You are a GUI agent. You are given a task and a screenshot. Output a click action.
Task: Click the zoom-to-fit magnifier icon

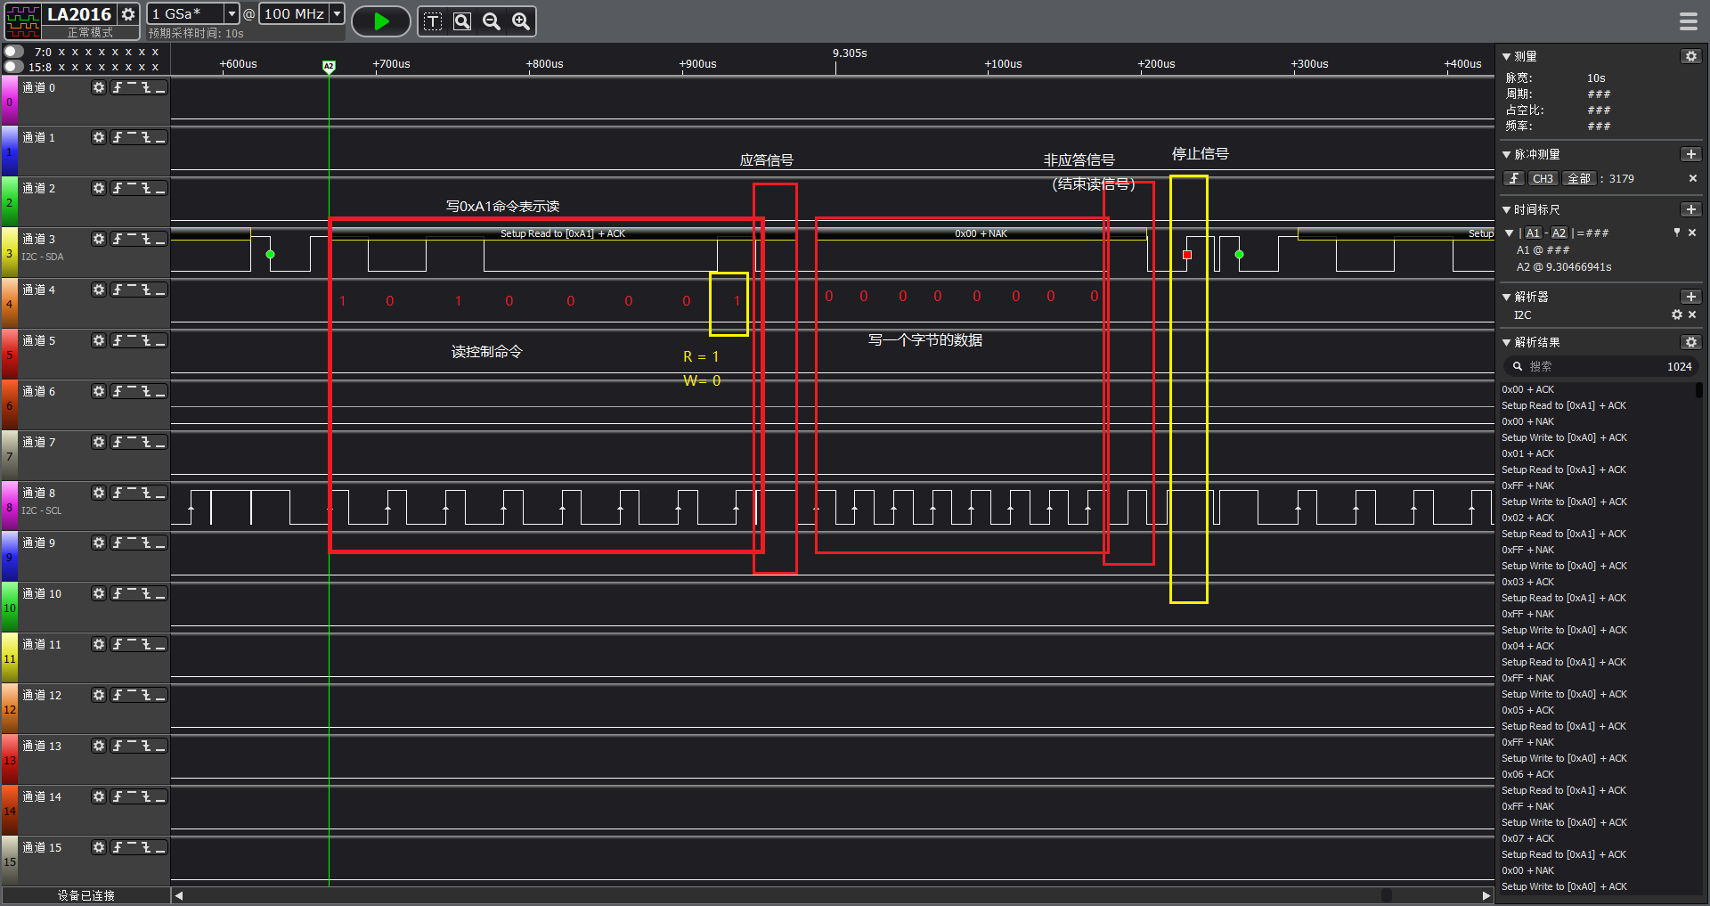tap(462, 21)
